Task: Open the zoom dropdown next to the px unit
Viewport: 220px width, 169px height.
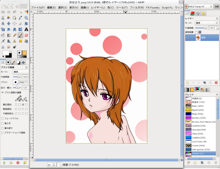Action: [x=59, y=165]
